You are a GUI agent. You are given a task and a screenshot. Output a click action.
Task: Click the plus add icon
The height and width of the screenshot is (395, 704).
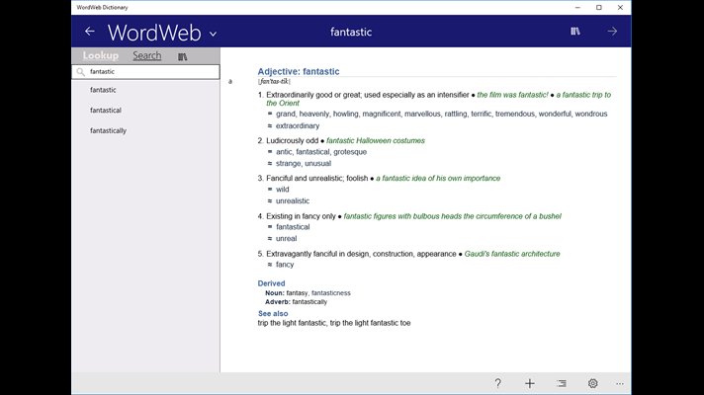[x=530, y=383]
